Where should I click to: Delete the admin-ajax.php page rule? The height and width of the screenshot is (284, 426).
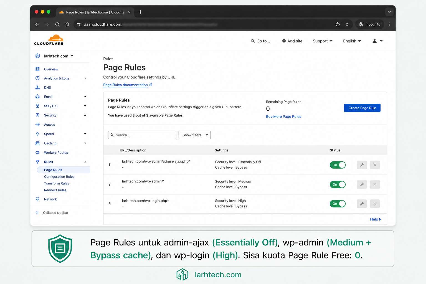point(375,165)
